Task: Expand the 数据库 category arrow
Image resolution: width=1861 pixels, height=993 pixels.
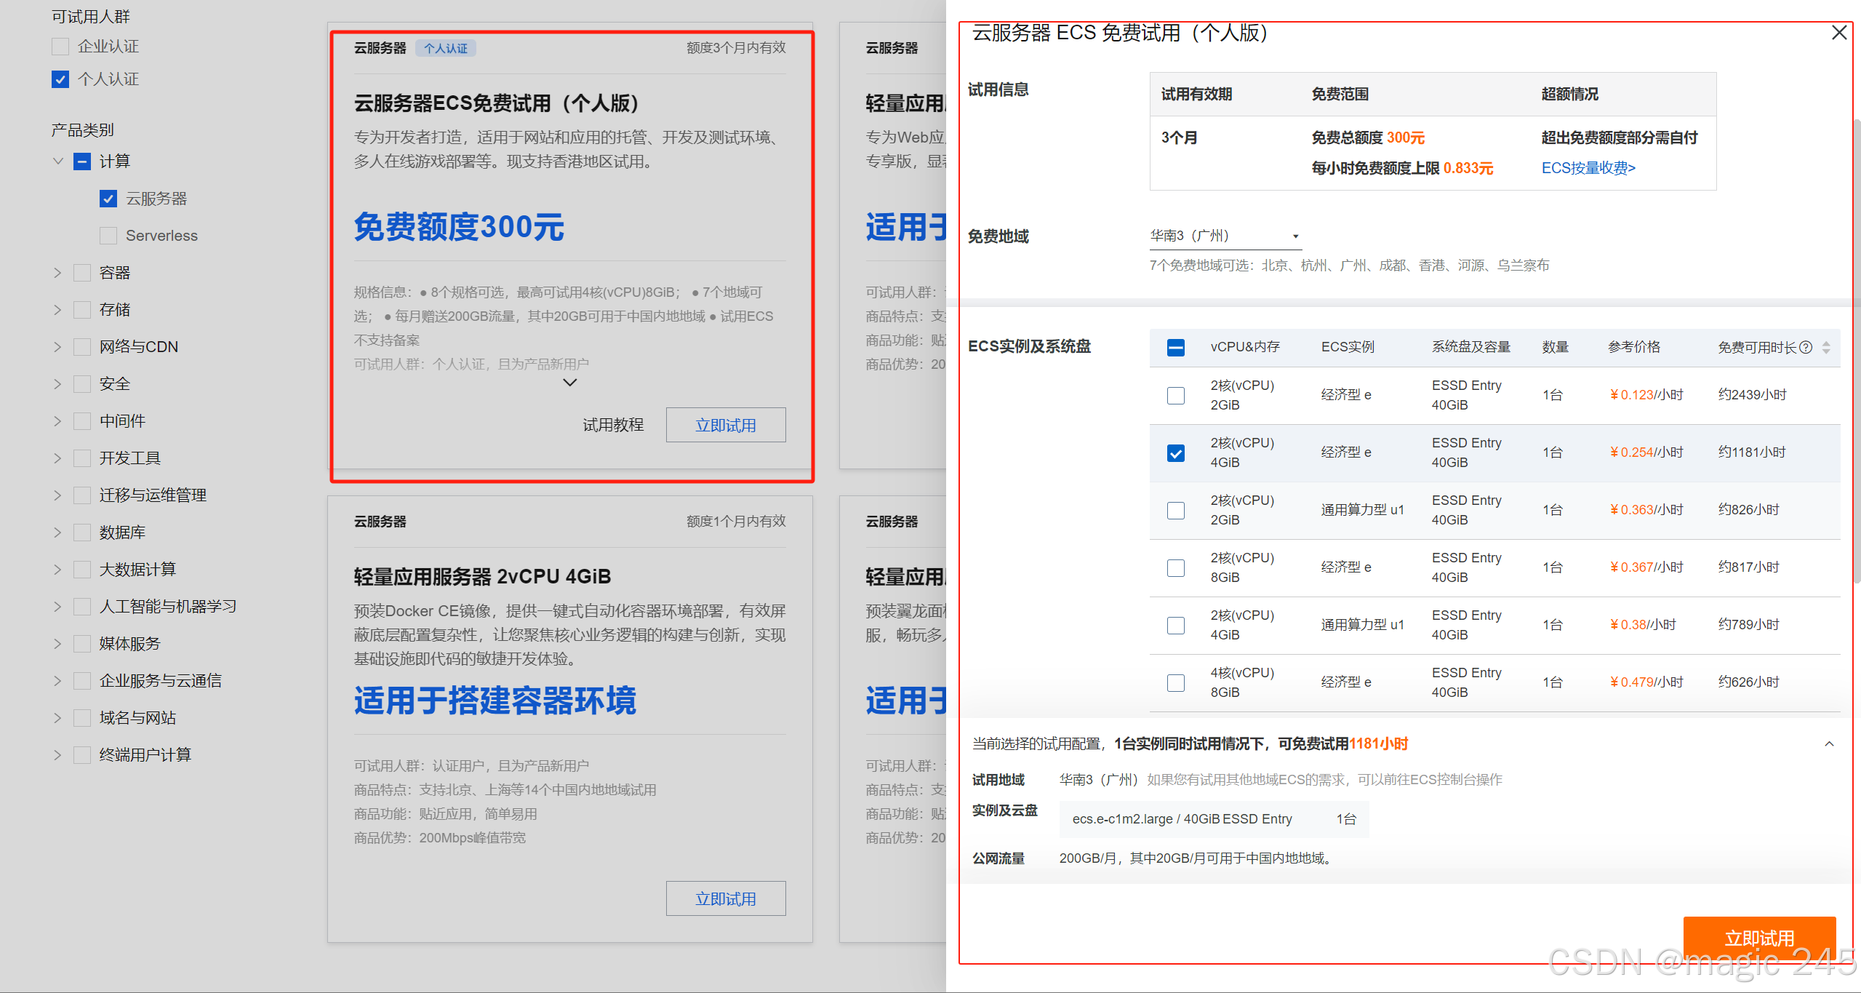Action: (x=58, y=533)
